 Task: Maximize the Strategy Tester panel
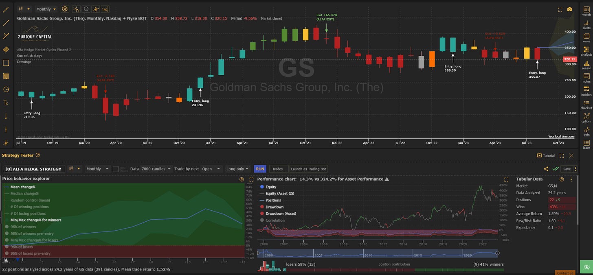coord(562,155)
